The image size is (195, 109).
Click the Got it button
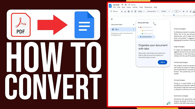162,62
